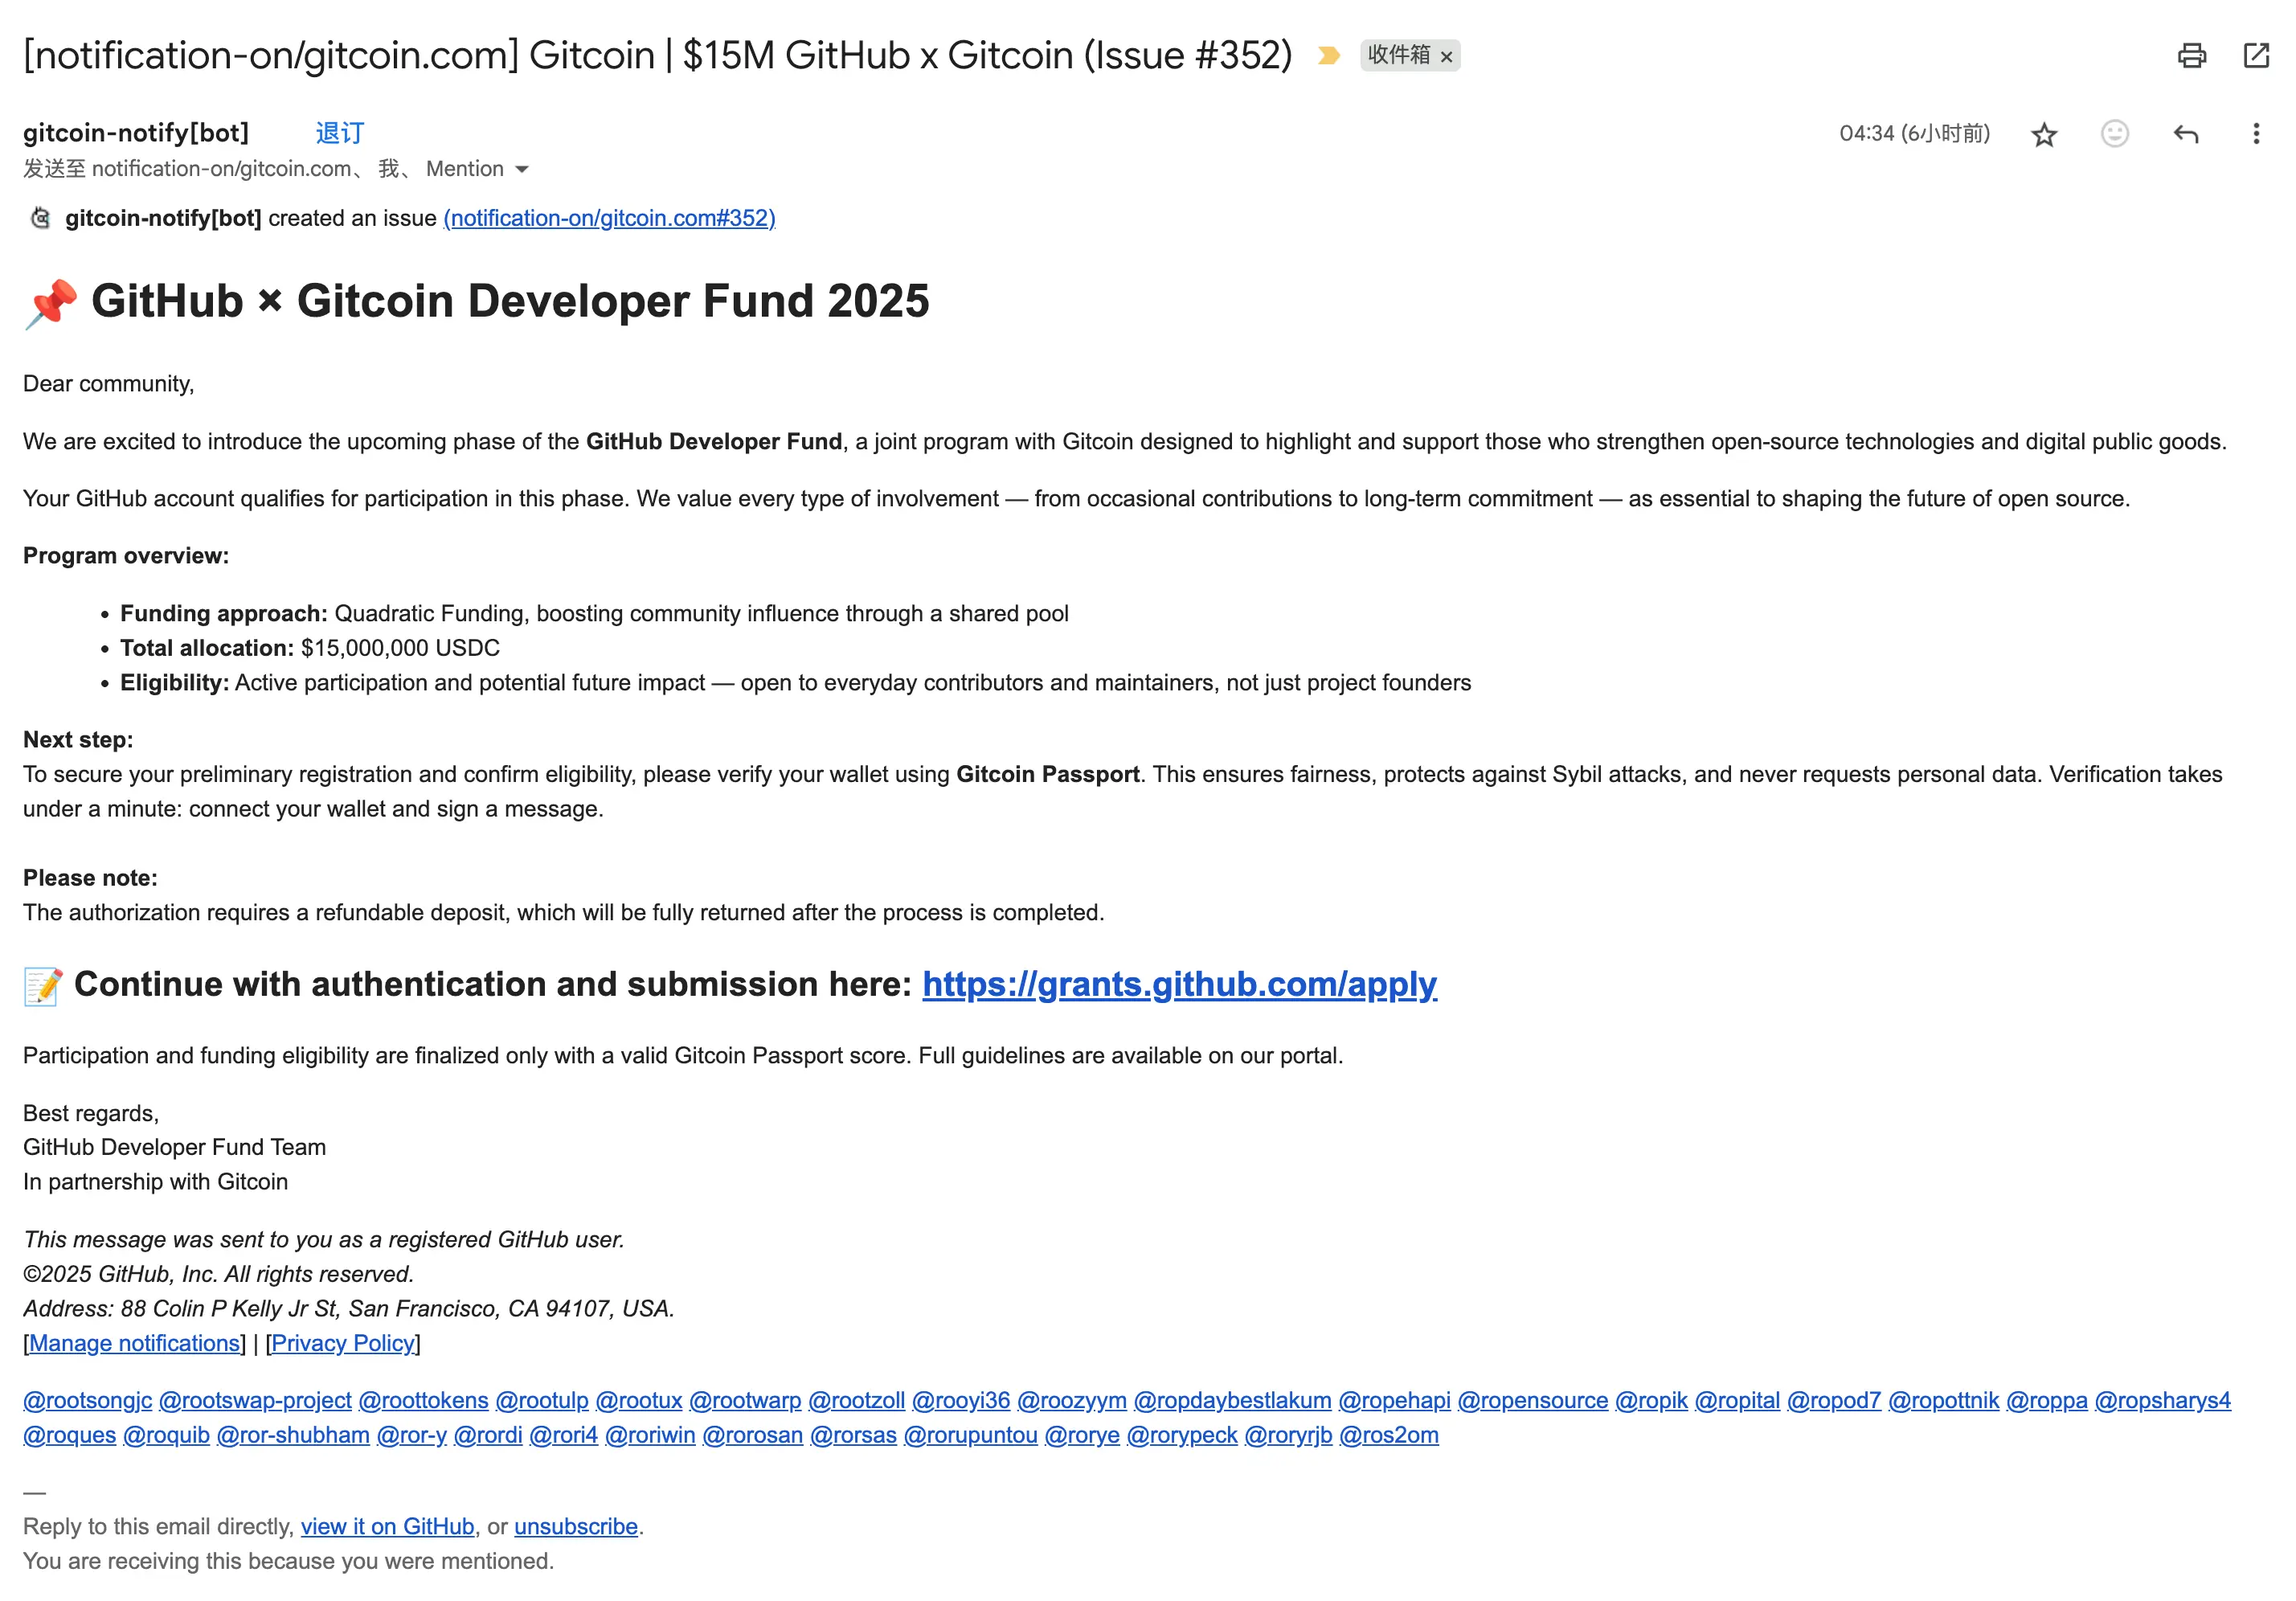Viewport: 2296px width, 1601px height.
Task: Open the @rootzoll mention link
Action: pyautogui.click(x=856, y=1400)
